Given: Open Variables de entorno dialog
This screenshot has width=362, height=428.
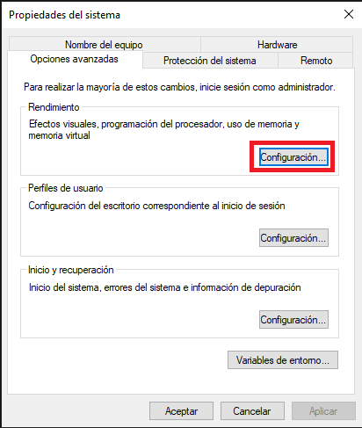Looking at the screenshot, I should [x=283, y=360].
